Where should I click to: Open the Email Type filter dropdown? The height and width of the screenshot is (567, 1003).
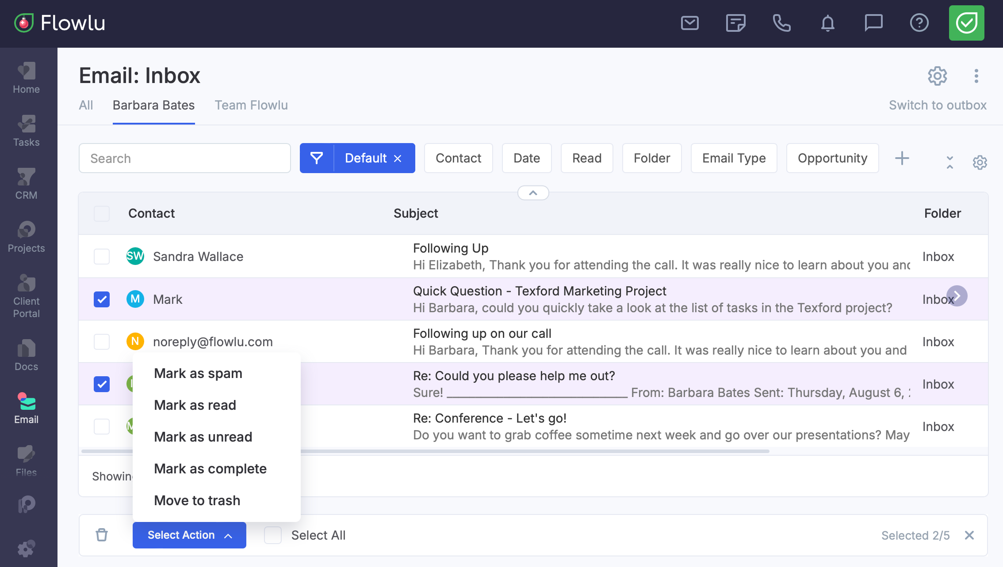tap(734, 158)
